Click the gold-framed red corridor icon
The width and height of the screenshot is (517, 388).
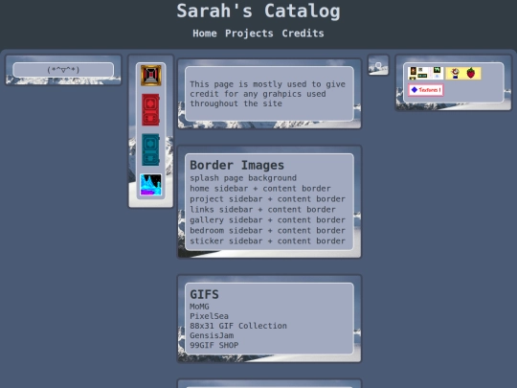(x=151, y=76)
